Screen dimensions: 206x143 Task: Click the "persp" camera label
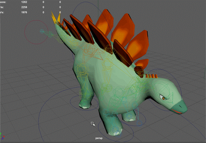pos(99,138)
